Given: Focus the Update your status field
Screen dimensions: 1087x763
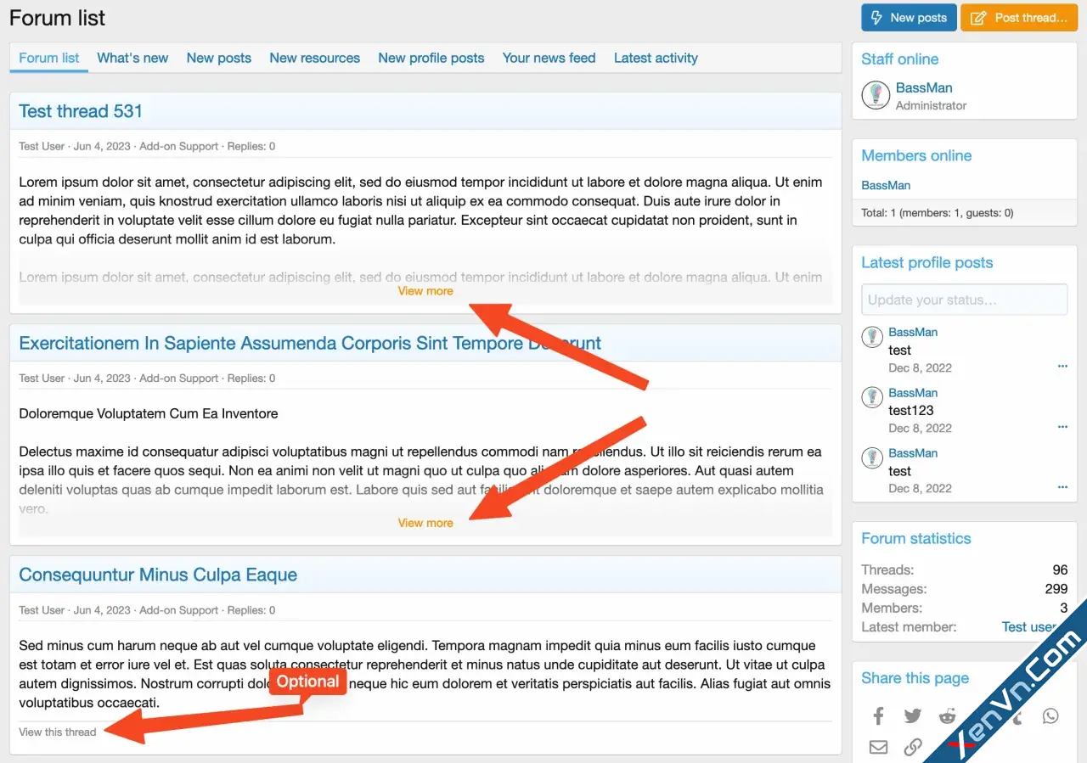Looking at the screenshot, I should click(964, 300).
